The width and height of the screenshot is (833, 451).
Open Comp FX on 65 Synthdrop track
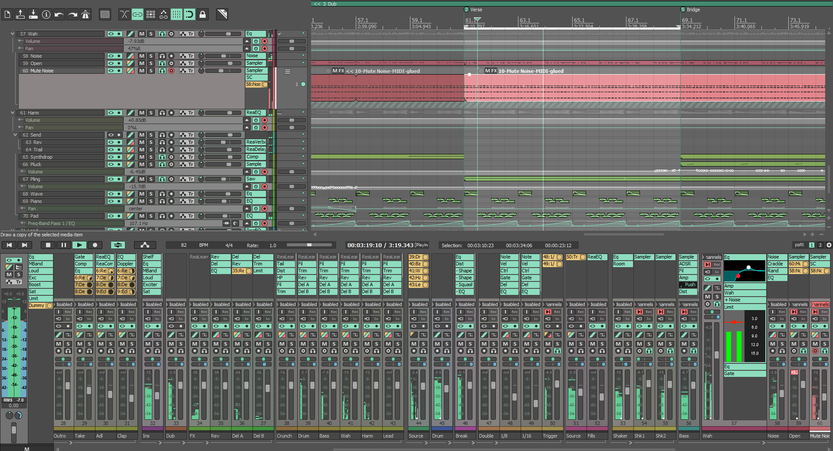coord(256,157)
